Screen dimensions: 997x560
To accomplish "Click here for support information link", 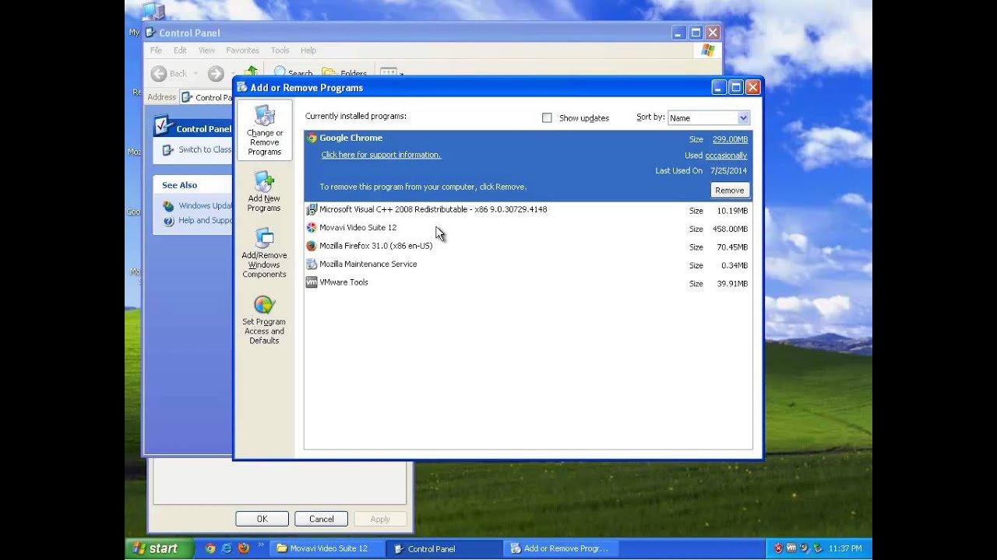I will tap(381, 155).
